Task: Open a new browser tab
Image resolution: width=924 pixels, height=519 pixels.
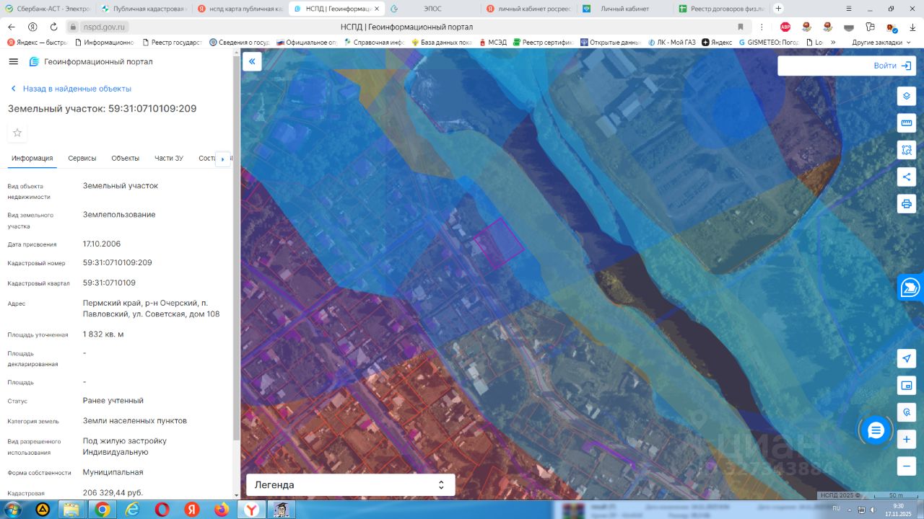Action: (778, 9)
